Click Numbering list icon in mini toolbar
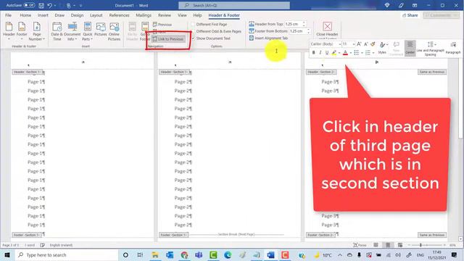 [368, 53]
